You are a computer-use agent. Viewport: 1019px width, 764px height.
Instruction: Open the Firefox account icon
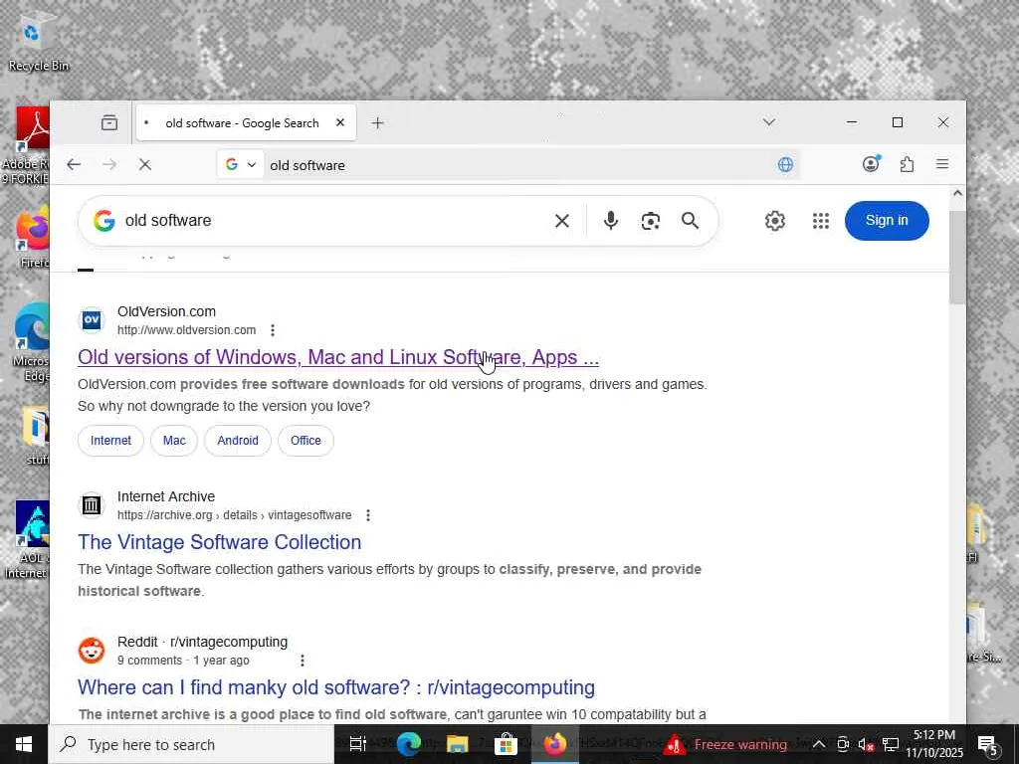click(871, 164)
